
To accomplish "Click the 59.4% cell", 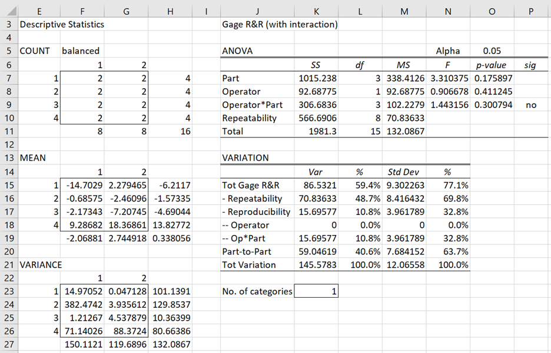I will click(360, 185).
